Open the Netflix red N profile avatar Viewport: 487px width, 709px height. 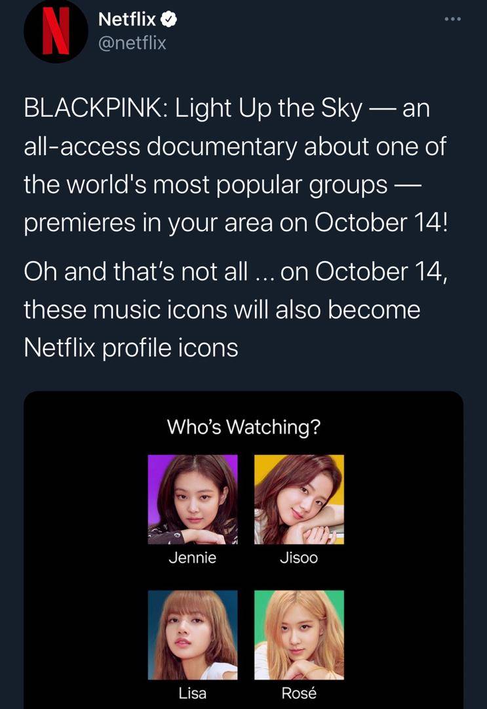click(56, 32)
